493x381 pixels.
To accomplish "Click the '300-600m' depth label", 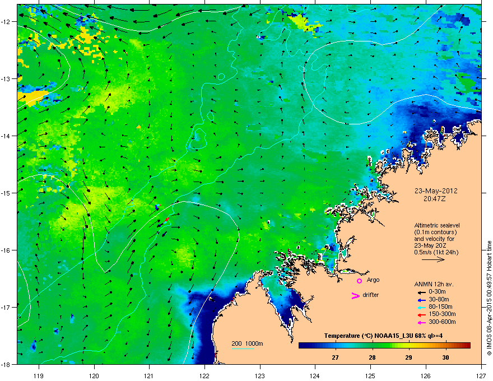I will (x=443, y=322).
